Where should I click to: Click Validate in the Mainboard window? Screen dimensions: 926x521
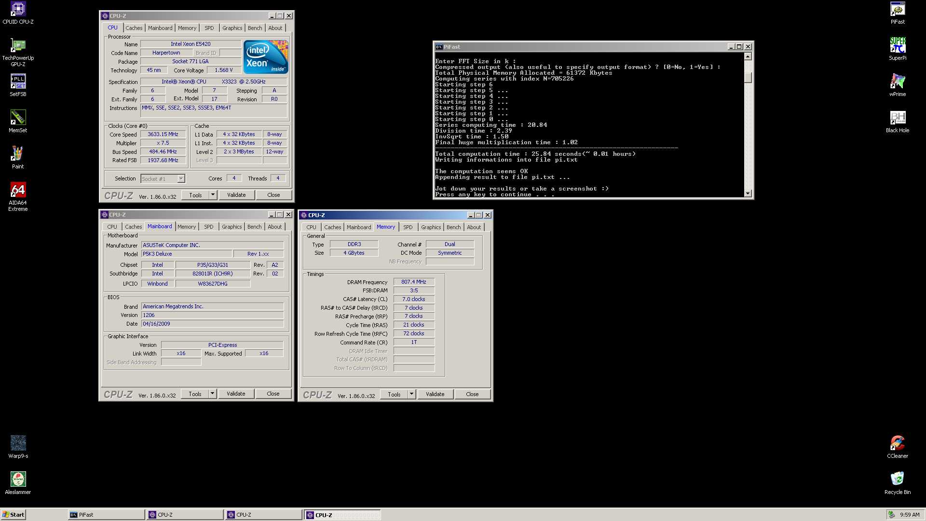click(236, 394)
